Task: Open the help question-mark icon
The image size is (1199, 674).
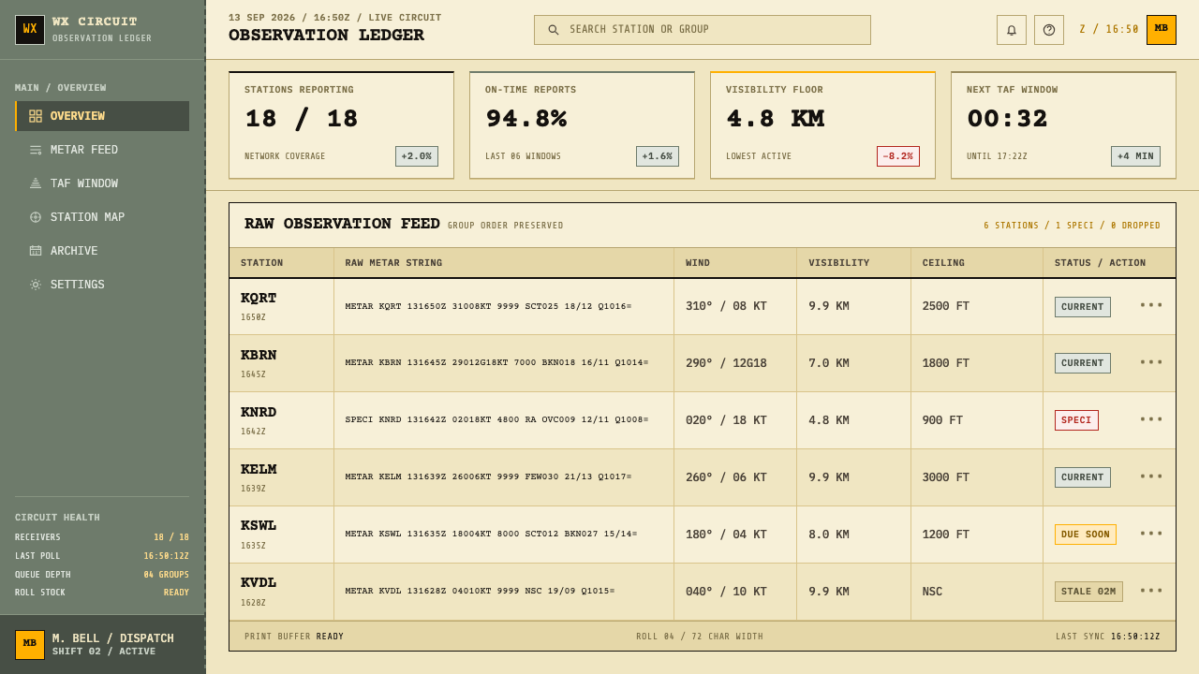Action: coord(1049,30)
